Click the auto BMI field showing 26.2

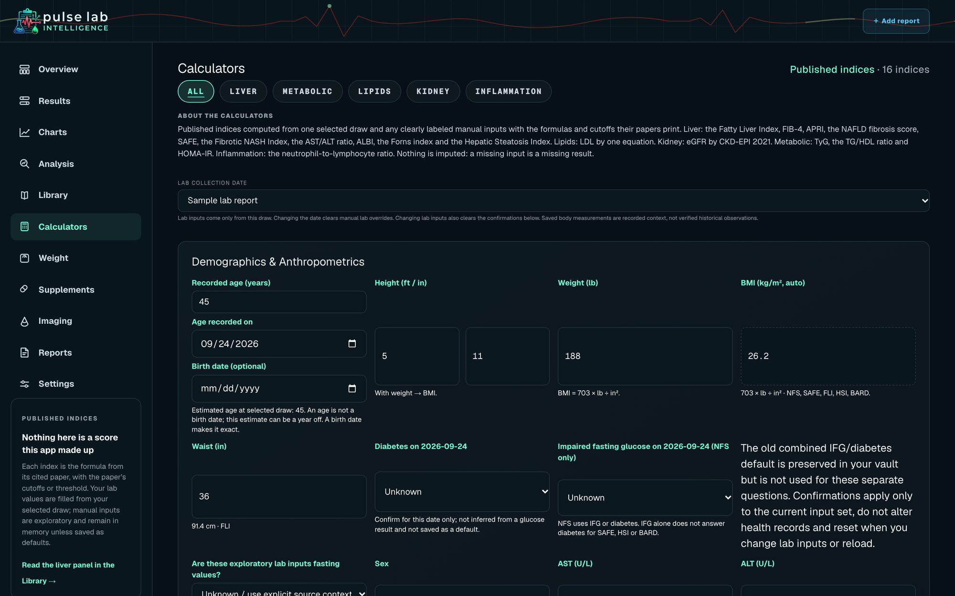pyautogui.click(x=828, y=356)
